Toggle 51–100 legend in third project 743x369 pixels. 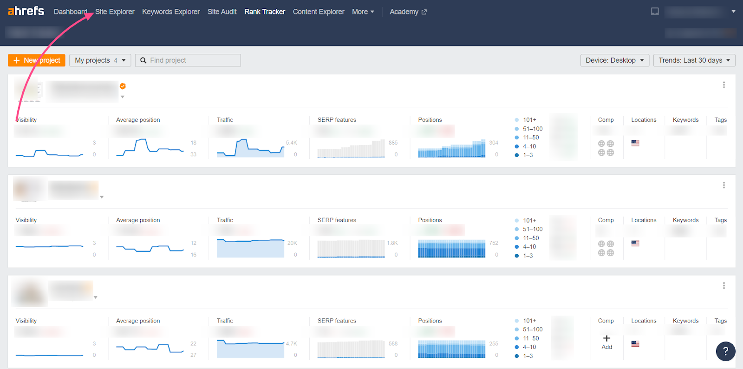pyautogui.click(x=528, y=329)
